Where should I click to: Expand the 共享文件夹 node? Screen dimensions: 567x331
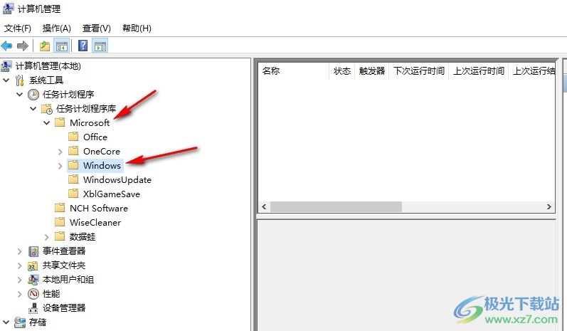19,266
